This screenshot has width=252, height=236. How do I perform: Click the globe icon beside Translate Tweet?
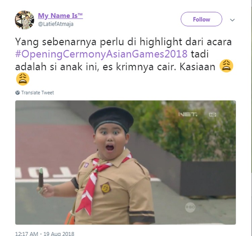click(17, 93)
